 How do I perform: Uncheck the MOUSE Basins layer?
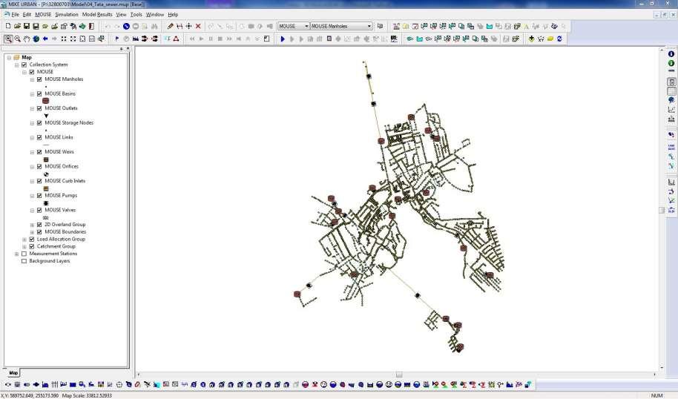click(39, 93)
